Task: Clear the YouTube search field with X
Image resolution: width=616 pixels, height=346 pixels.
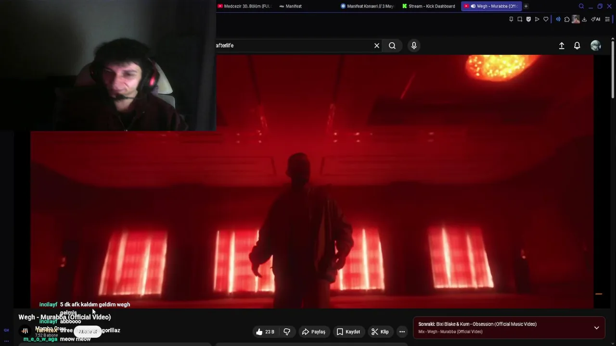Action: pyautogui.click(x=377, y=46)
